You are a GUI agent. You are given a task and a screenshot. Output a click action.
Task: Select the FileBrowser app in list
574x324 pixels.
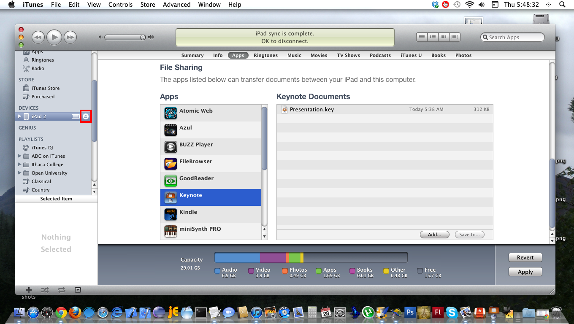(195, 162)
